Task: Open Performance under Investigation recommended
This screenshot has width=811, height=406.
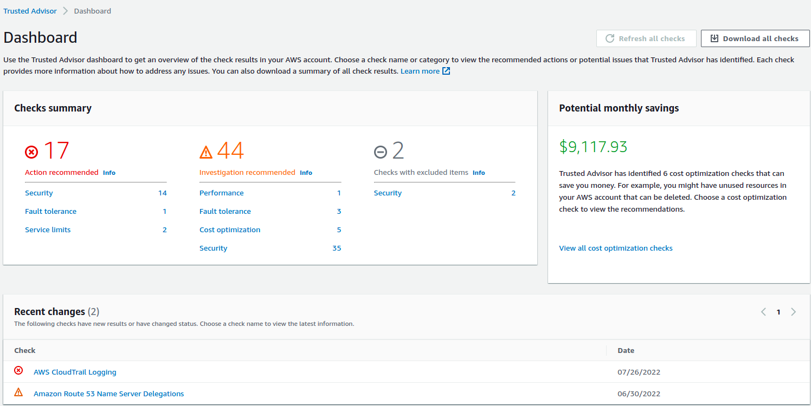Action: pyautogui.click(x=221, y=193)
